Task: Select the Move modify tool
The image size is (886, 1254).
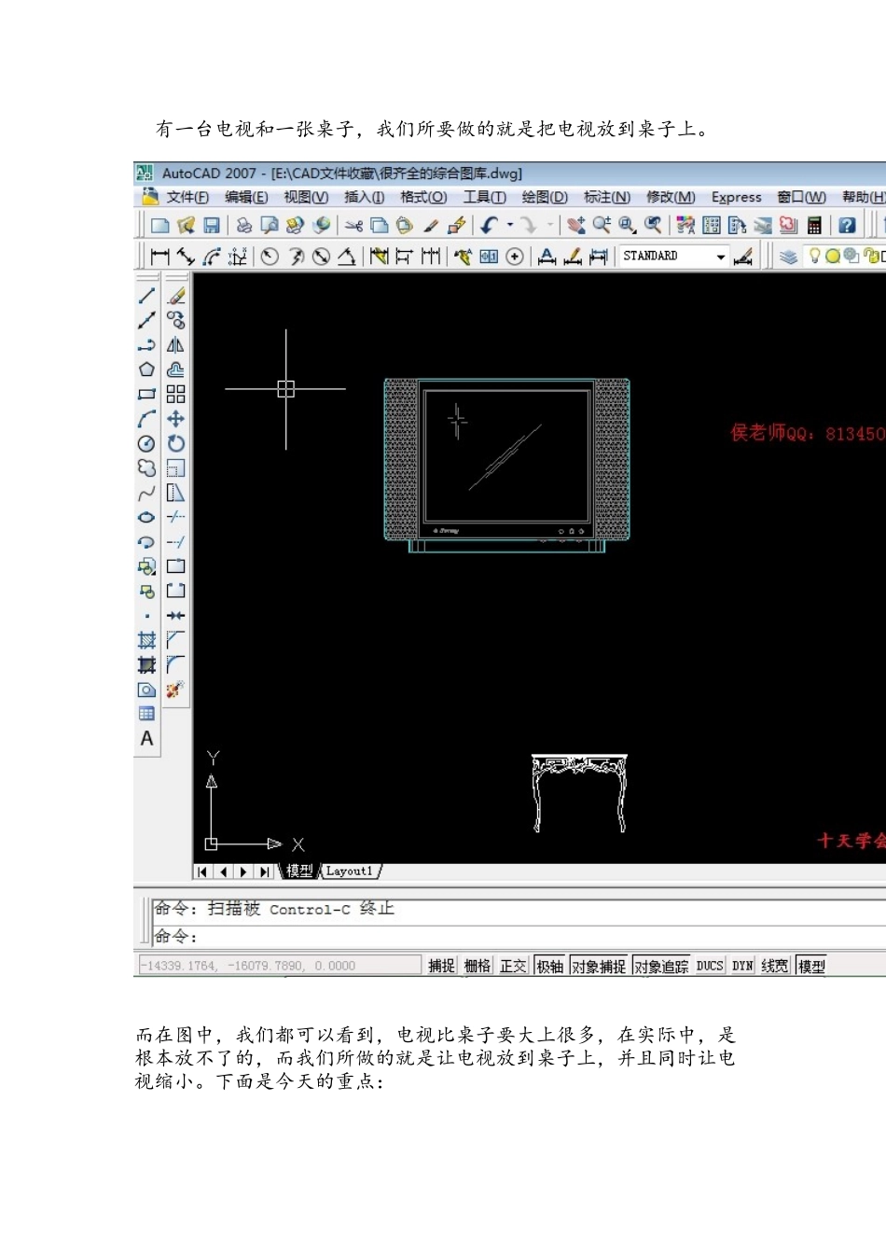Action: (x=175, y=419)
